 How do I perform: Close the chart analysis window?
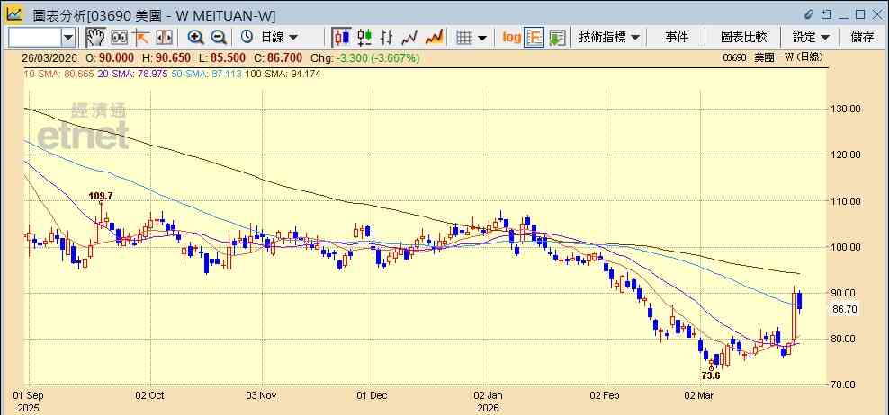coord(876,14)
